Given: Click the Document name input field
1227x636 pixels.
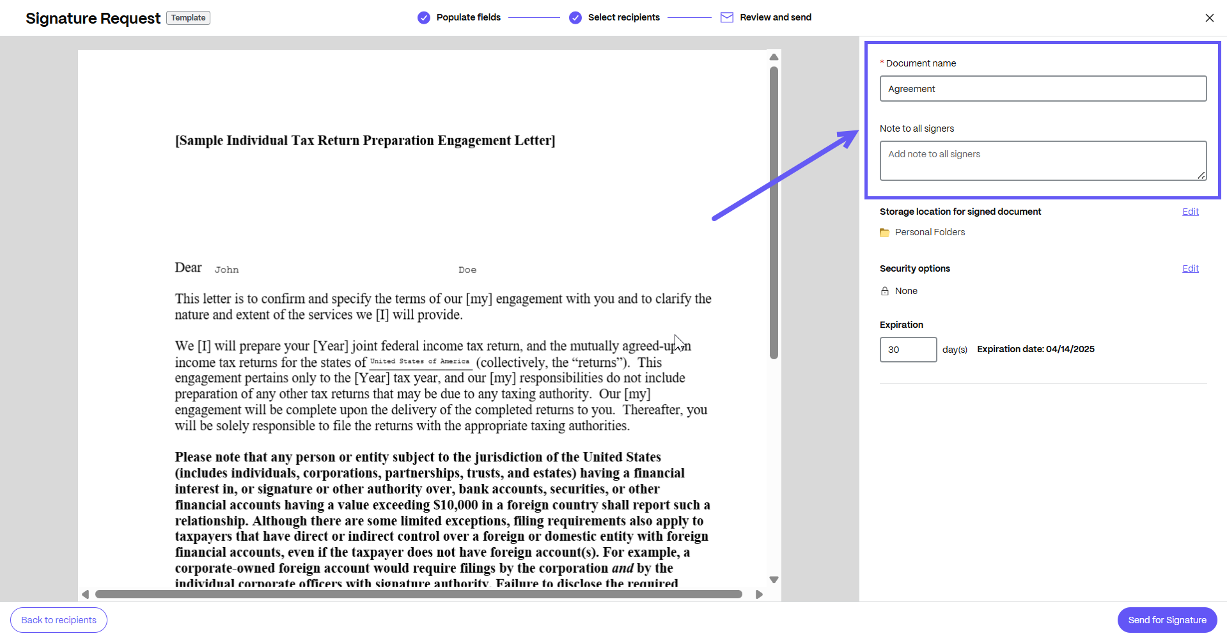Looking at the screenshot, I should point(1043,89).
